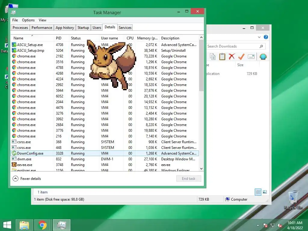Click vertical scrollbar thumb in process list
The width and height of the screenshot is (308, 231).
(x=201, y=65)
